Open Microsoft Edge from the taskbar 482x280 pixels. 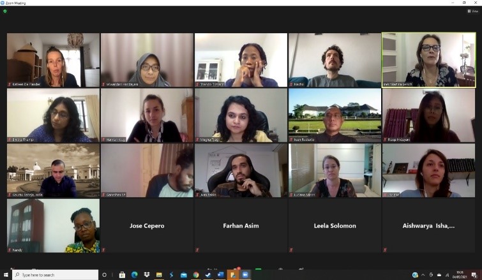134,275
